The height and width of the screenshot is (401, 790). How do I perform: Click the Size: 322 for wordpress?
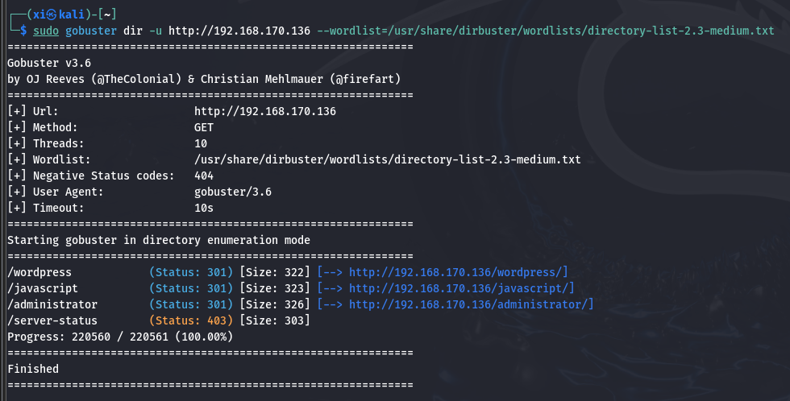[x=275, y=272]
